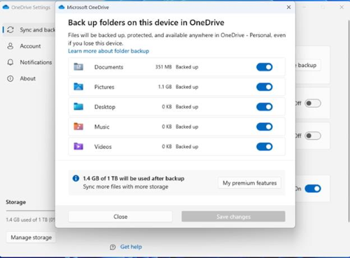Open the About settings tab
The height and width of the screenshot is (258, 350).
point(29,78)
